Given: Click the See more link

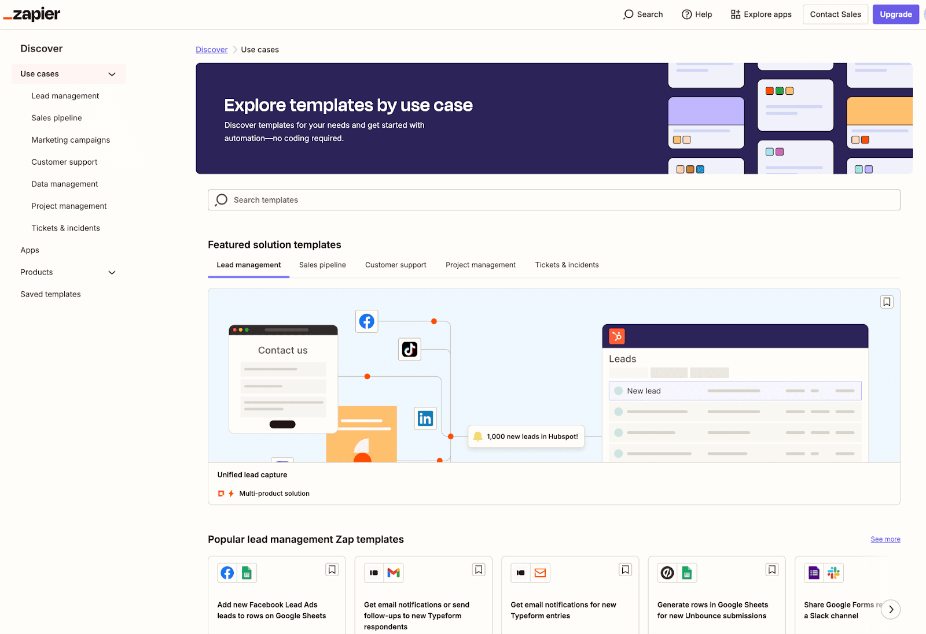Looking at the screenshot, I should (885, 539).
